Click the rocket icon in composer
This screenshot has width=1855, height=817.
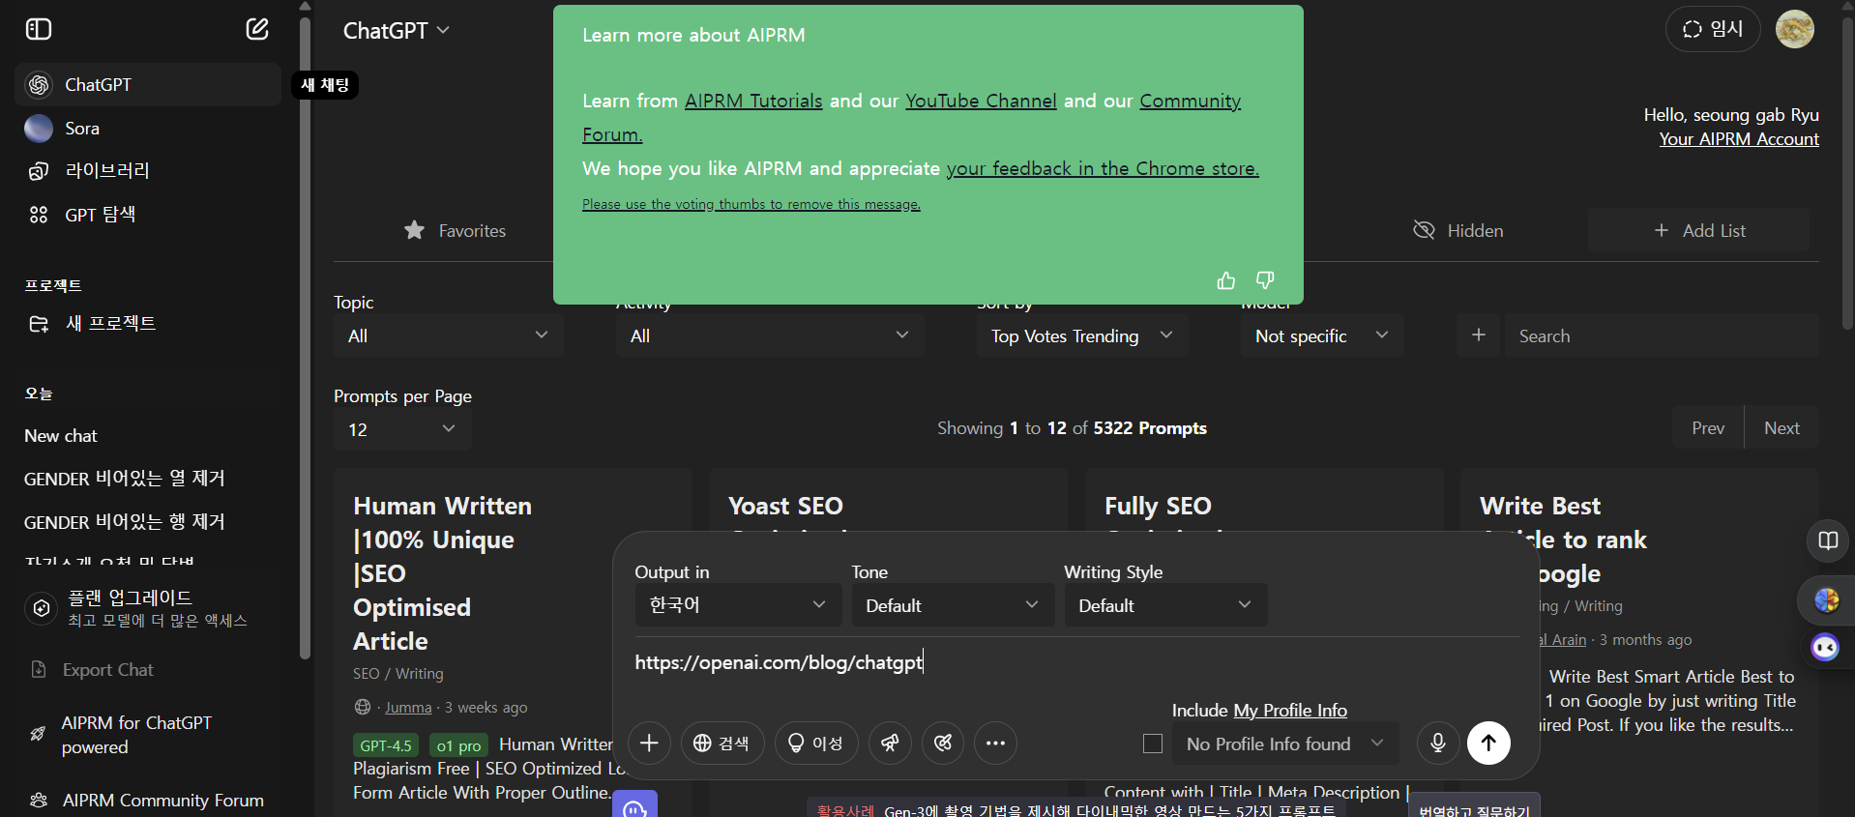click(890, 743)
